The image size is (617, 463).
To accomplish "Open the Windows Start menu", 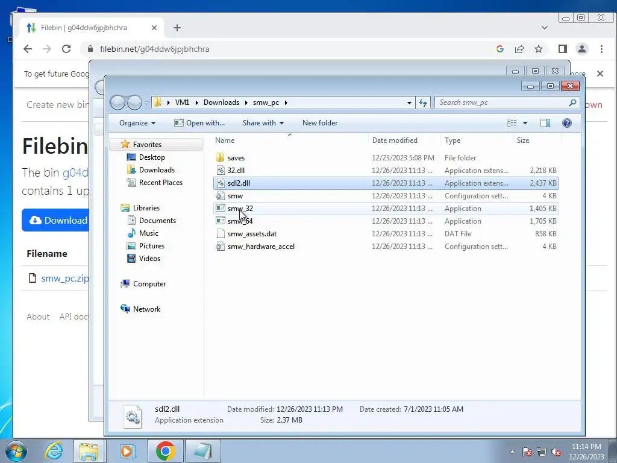I will [16, 451].
